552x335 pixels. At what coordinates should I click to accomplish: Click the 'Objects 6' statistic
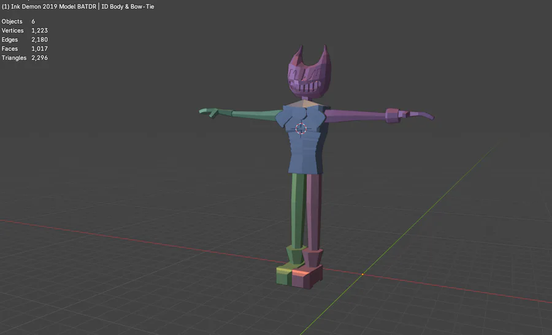(18, 21)
